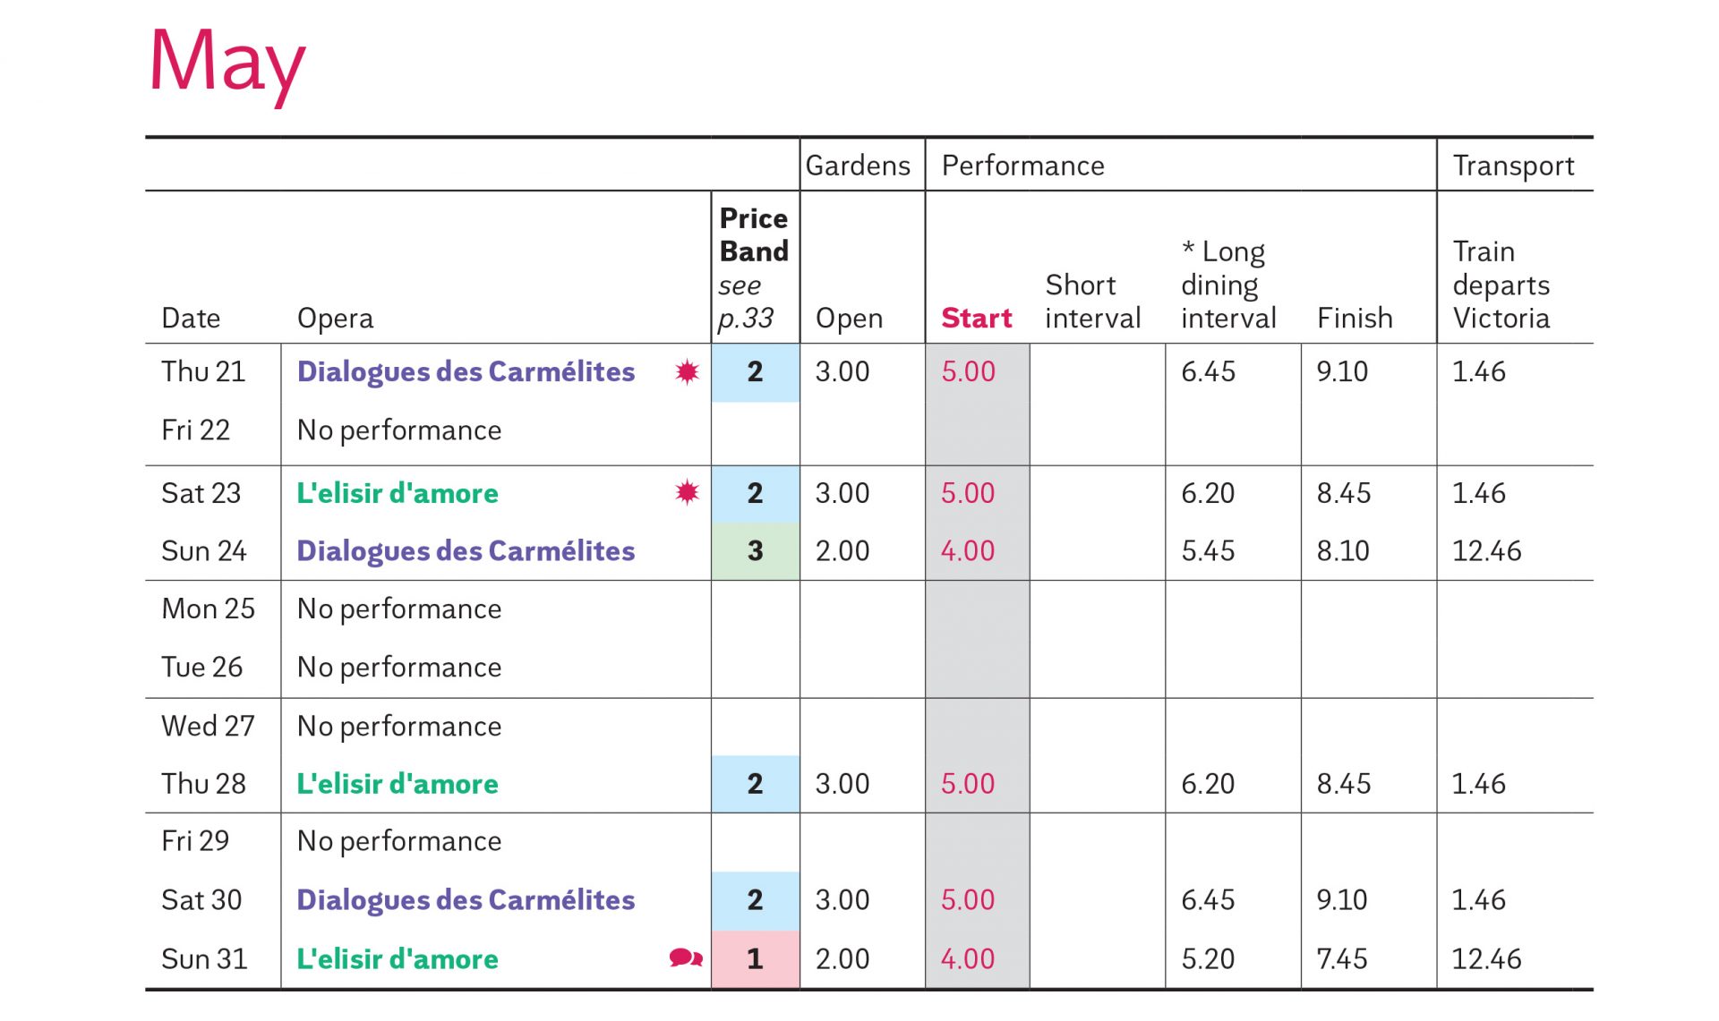Click the 12.46 train time on Sun 31
The width and height of the screenshot is (1719, 1021).
1486,958
